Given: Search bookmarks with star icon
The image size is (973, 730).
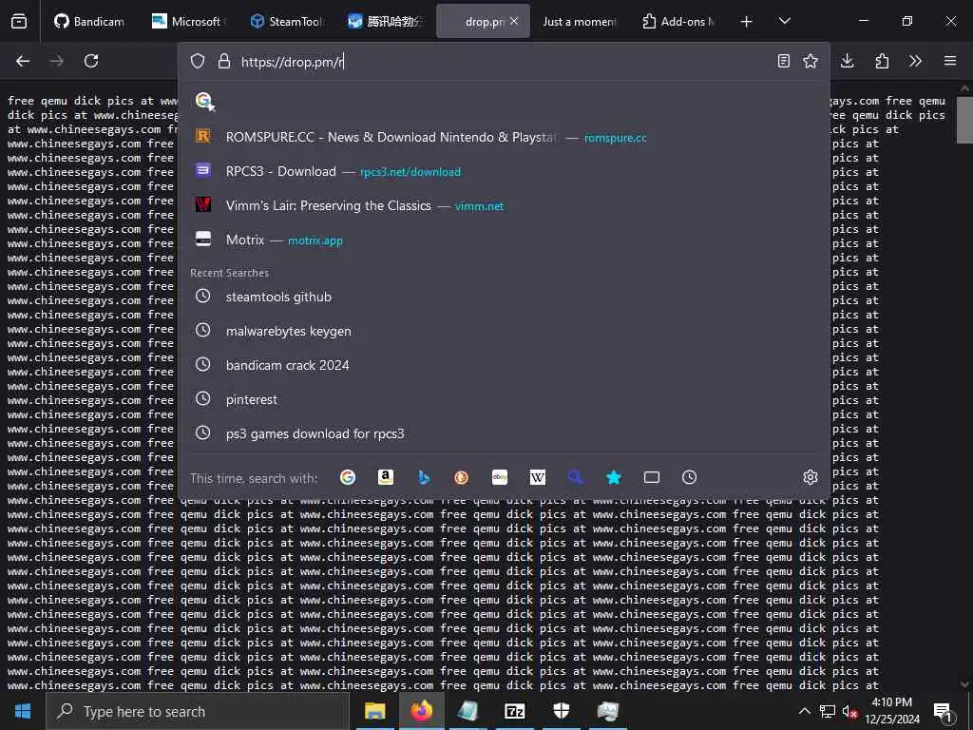Looking at the screenshot, I should (614, 477).
